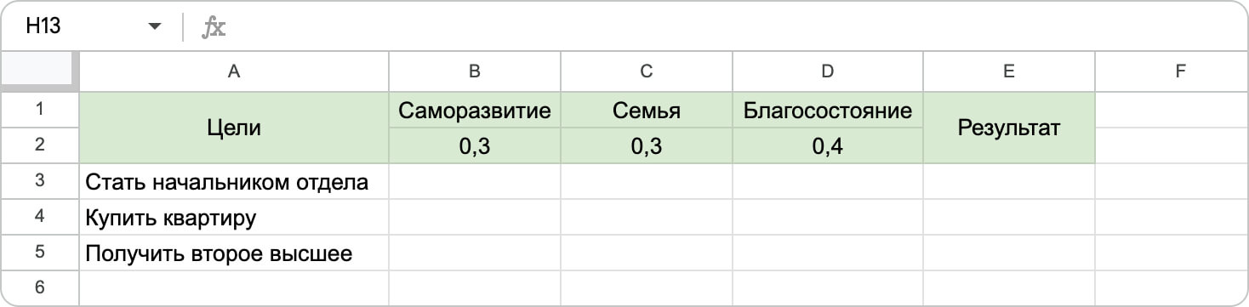
Task: Select row 6 header
Action: [40, 287]
